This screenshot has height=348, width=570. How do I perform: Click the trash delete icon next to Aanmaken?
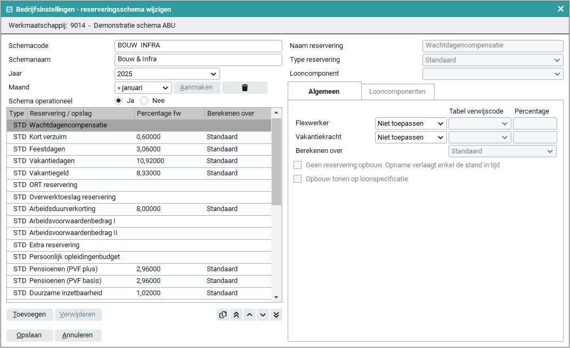(x=245, y=88)
